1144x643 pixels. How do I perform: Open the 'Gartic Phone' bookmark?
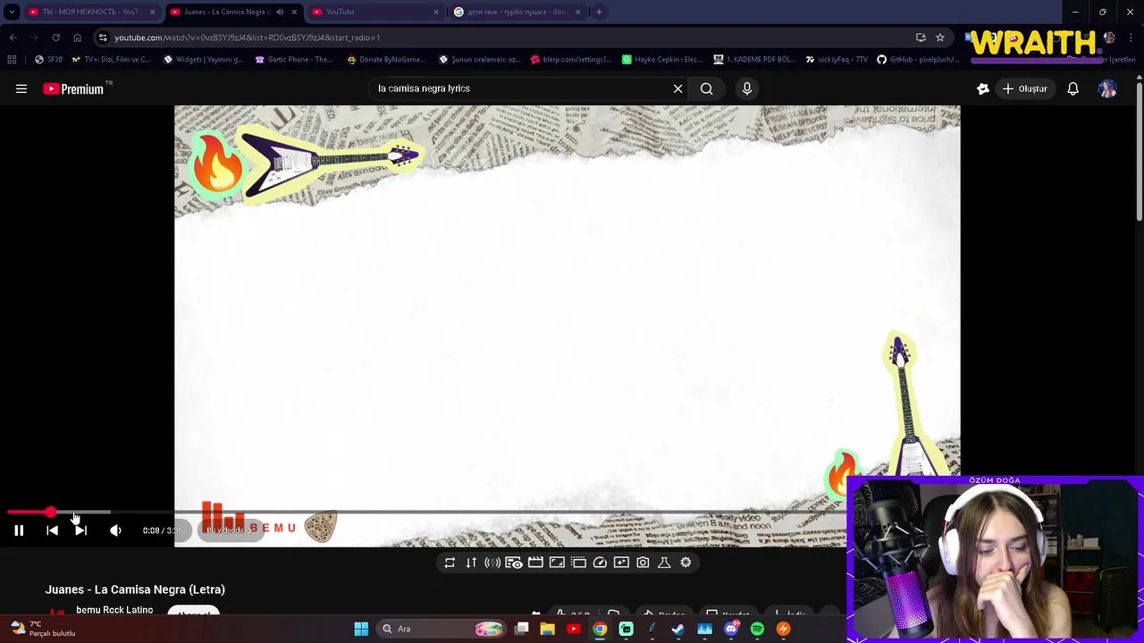tap(293, 60)
